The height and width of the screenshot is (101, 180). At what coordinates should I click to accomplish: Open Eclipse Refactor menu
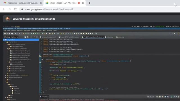(20, 31)
